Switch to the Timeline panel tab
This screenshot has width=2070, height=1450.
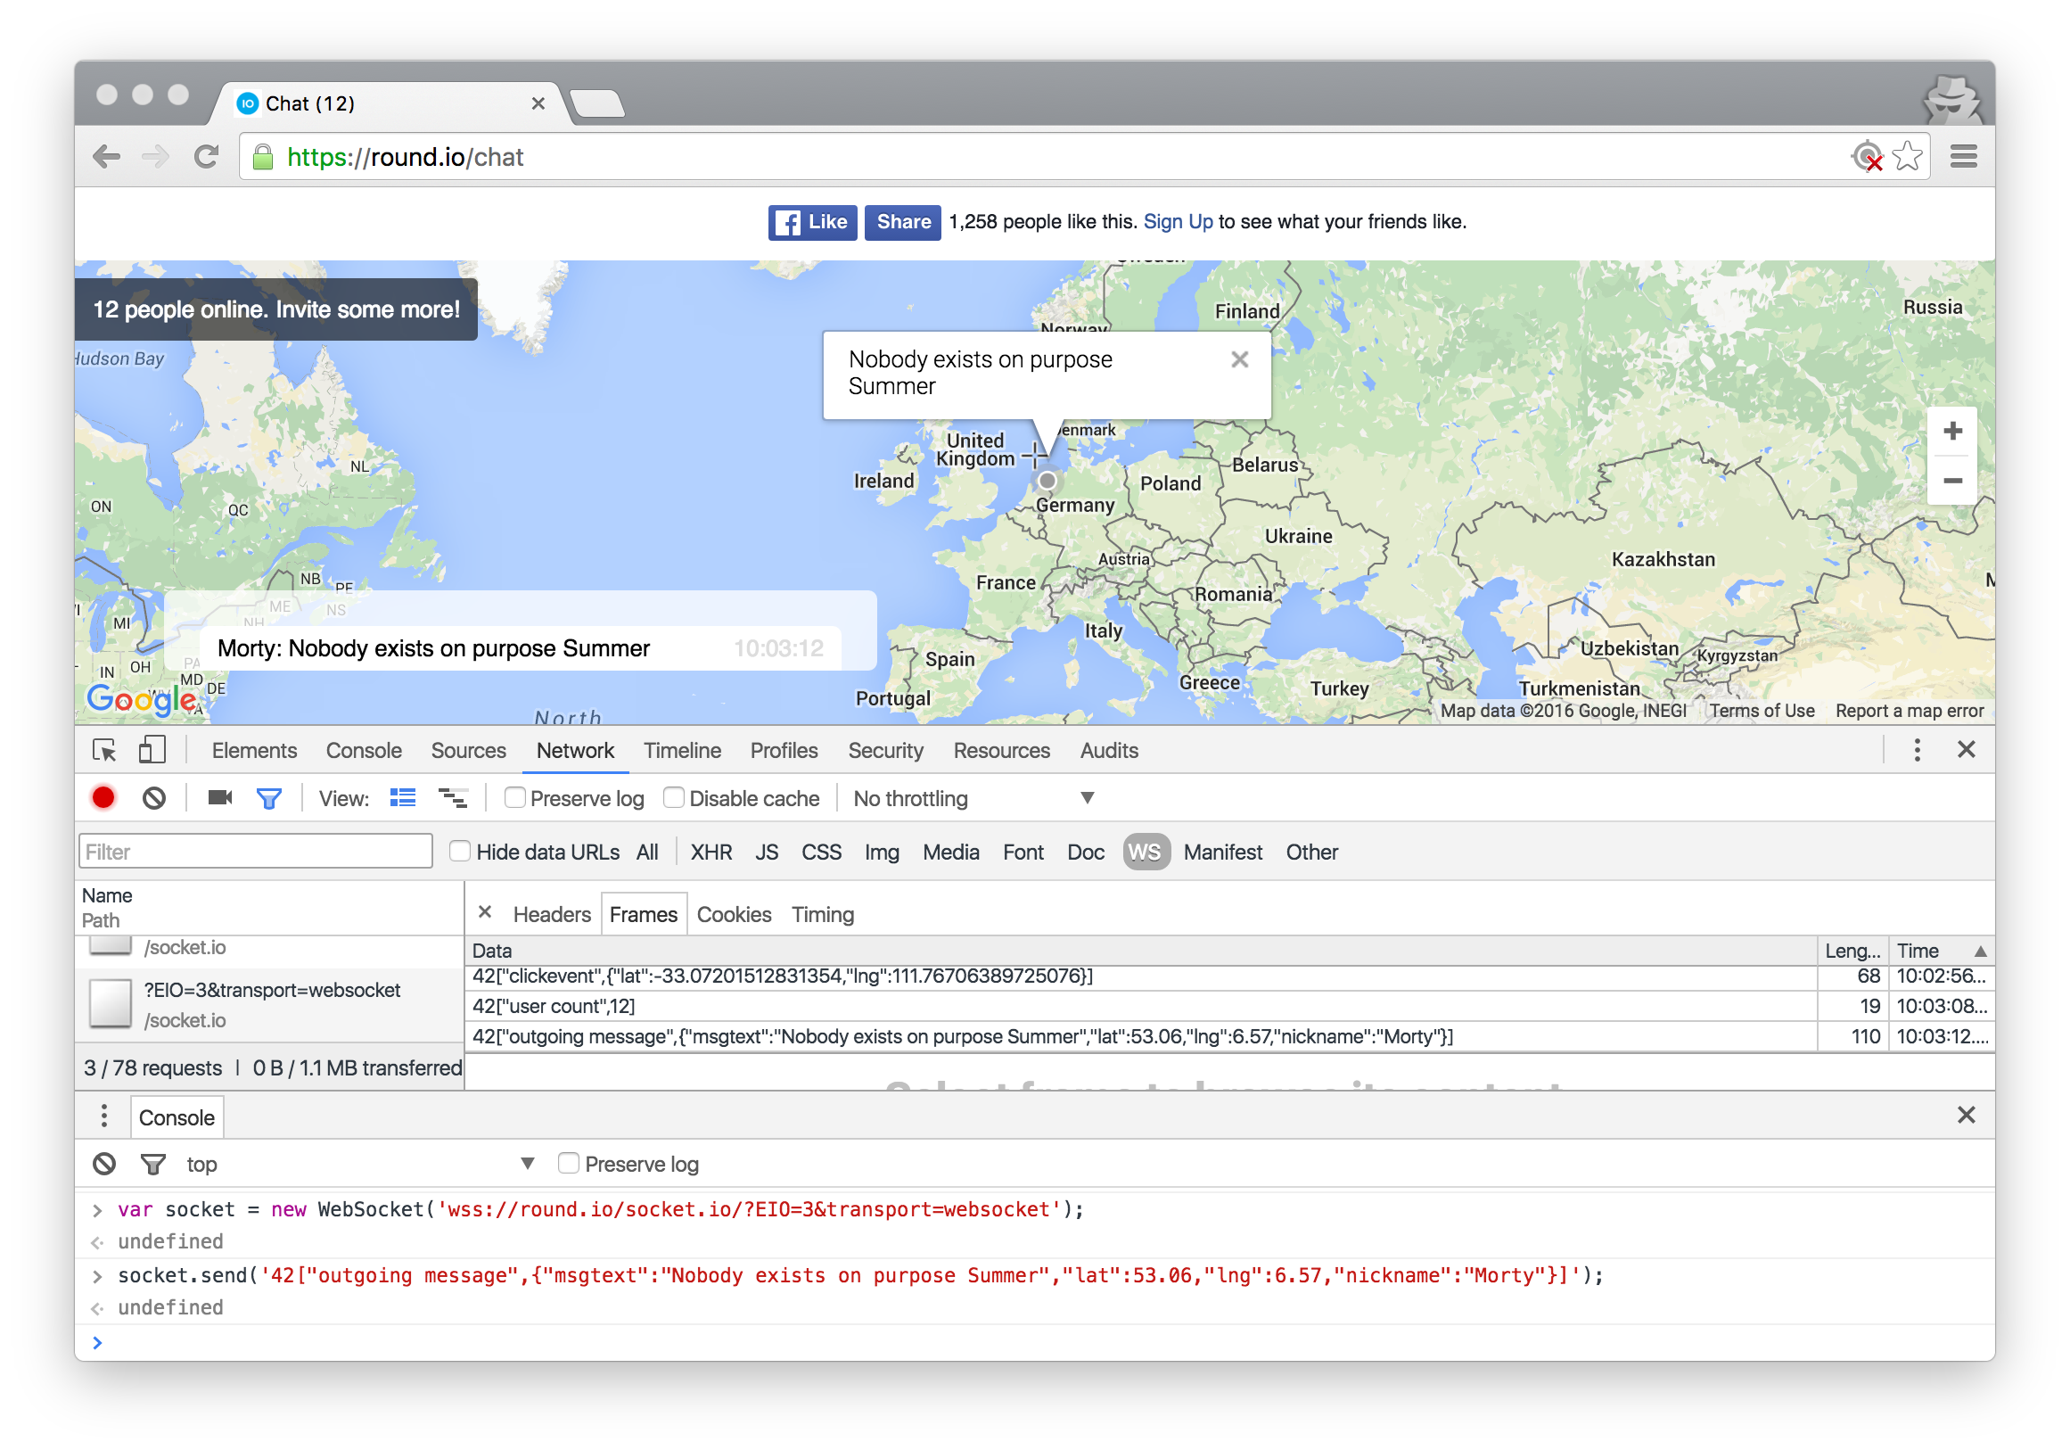click(x=682, y=750)
